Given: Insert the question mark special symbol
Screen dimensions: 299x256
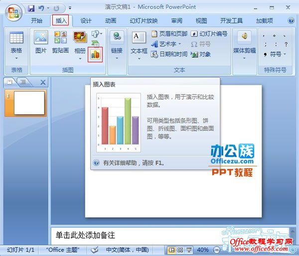Looking at the screenshot, I should pos(286,44).
